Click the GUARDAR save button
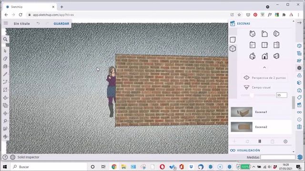The width and height of the screenshot is (305, 171). 61,23
